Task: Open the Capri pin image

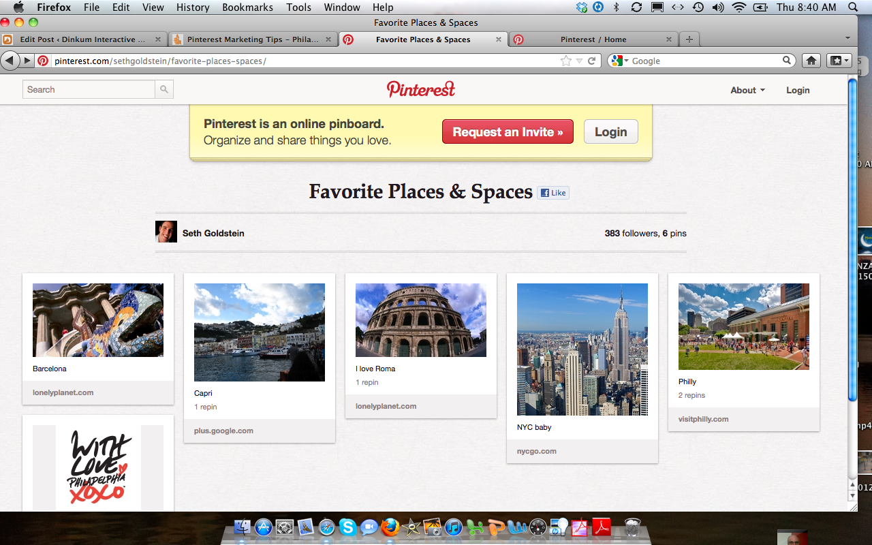Action: [260, 332]
